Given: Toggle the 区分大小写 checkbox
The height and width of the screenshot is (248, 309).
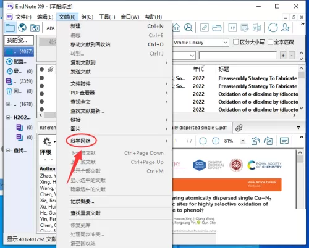Looking at the screenshot, I should [236, 42].
